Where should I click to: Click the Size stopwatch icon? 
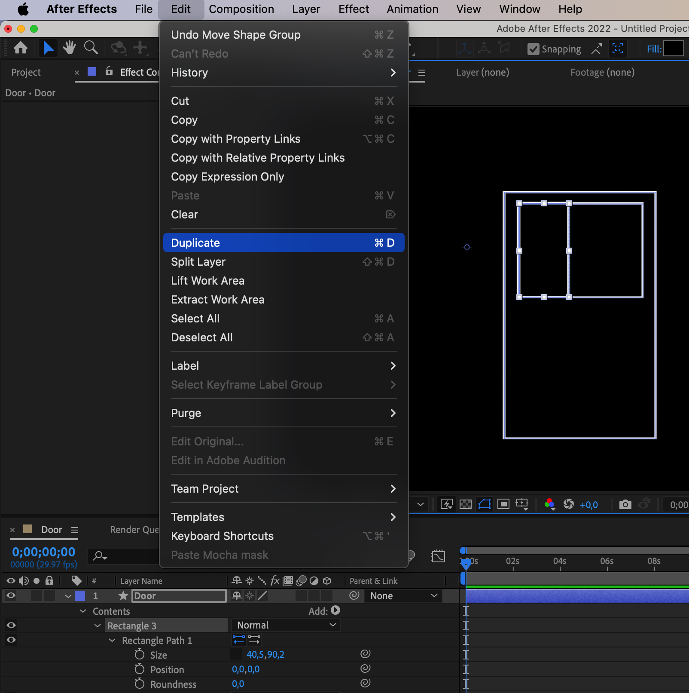pyautogui.click(x=140, y=655)
